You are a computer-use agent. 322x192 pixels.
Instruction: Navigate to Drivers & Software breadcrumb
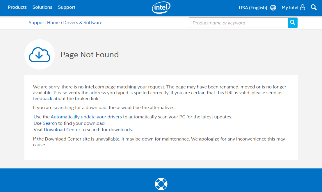click(83, 23)
